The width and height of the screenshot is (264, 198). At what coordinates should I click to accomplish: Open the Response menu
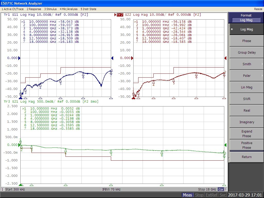click(34, 9)
